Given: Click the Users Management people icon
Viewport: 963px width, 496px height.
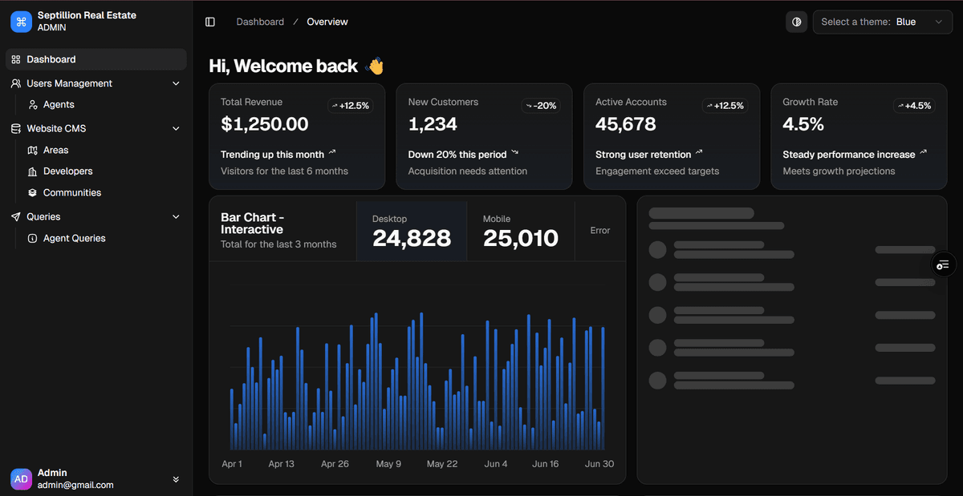Looking at the screenshot, I should (14, 83).
